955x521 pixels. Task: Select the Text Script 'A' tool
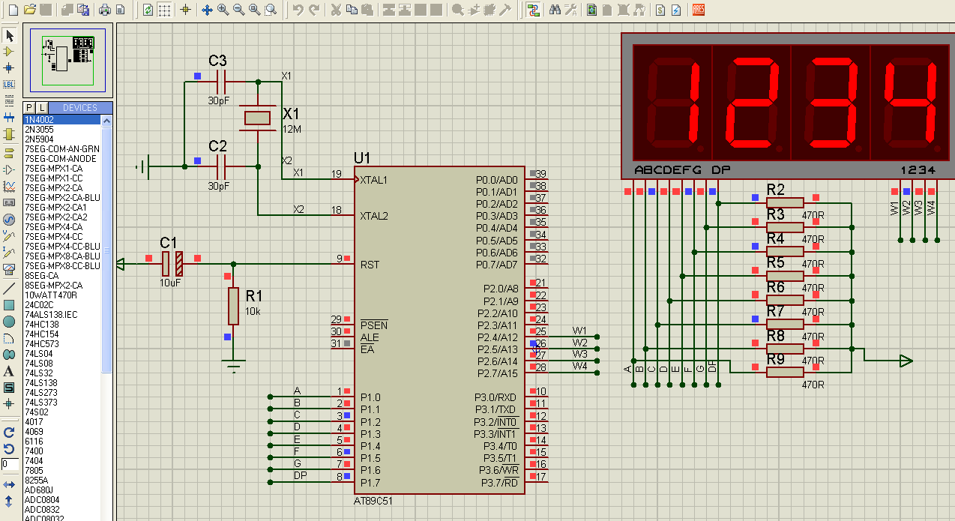coord(9,371)
